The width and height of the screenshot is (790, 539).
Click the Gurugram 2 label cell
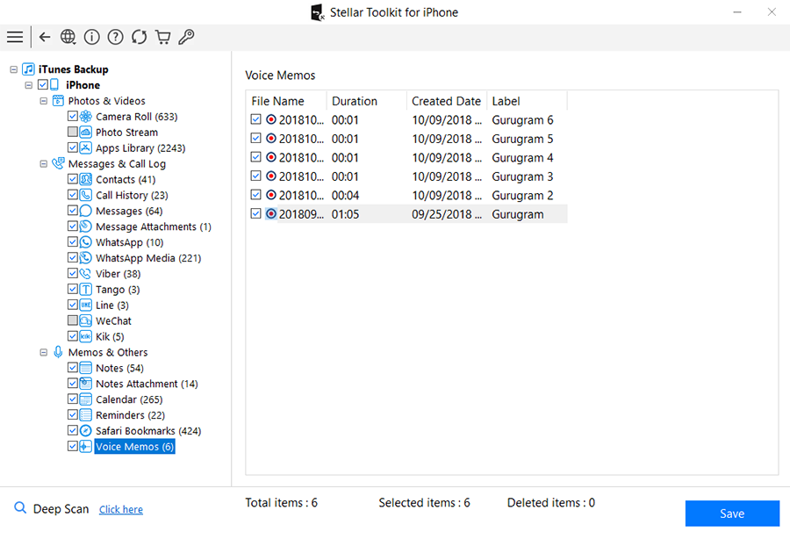522,196
